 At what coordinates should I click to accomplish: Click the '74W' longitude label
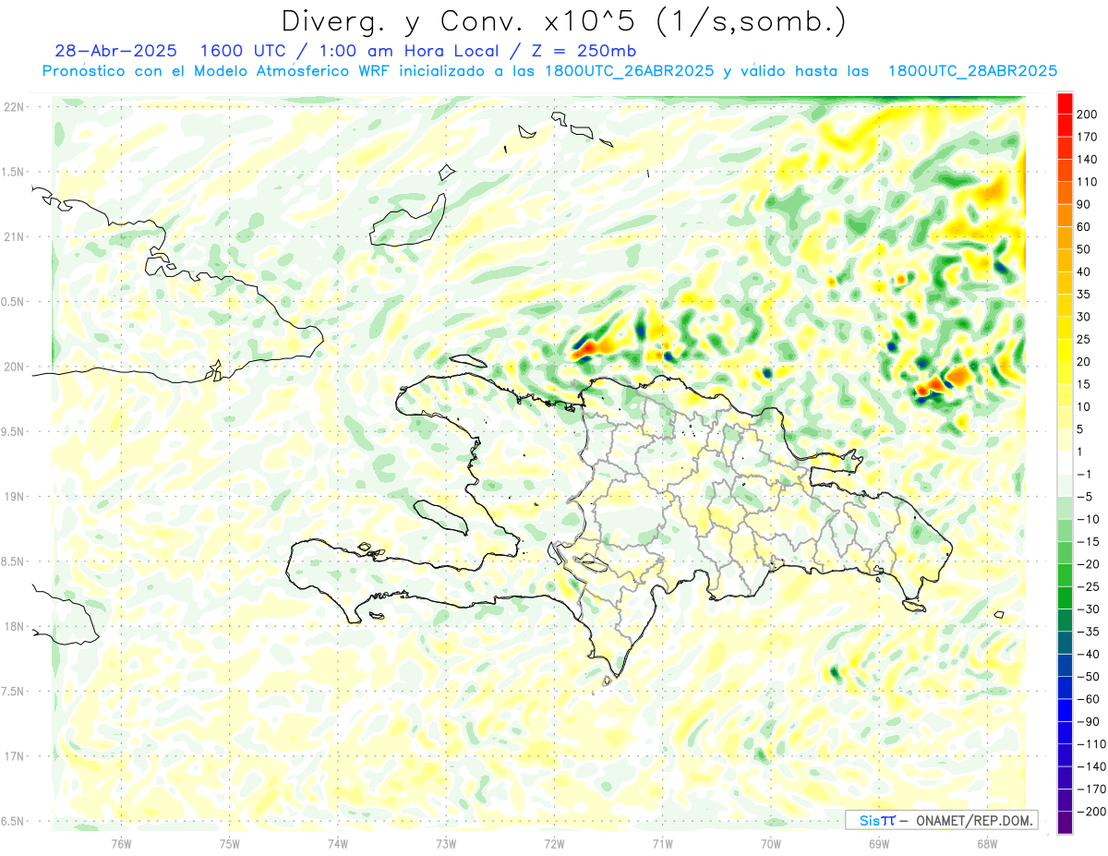[338, 844]
